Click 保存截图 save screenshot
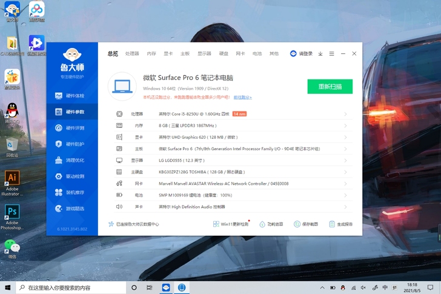The width and height of the screenshot is (441, 294). click(306, 224)
